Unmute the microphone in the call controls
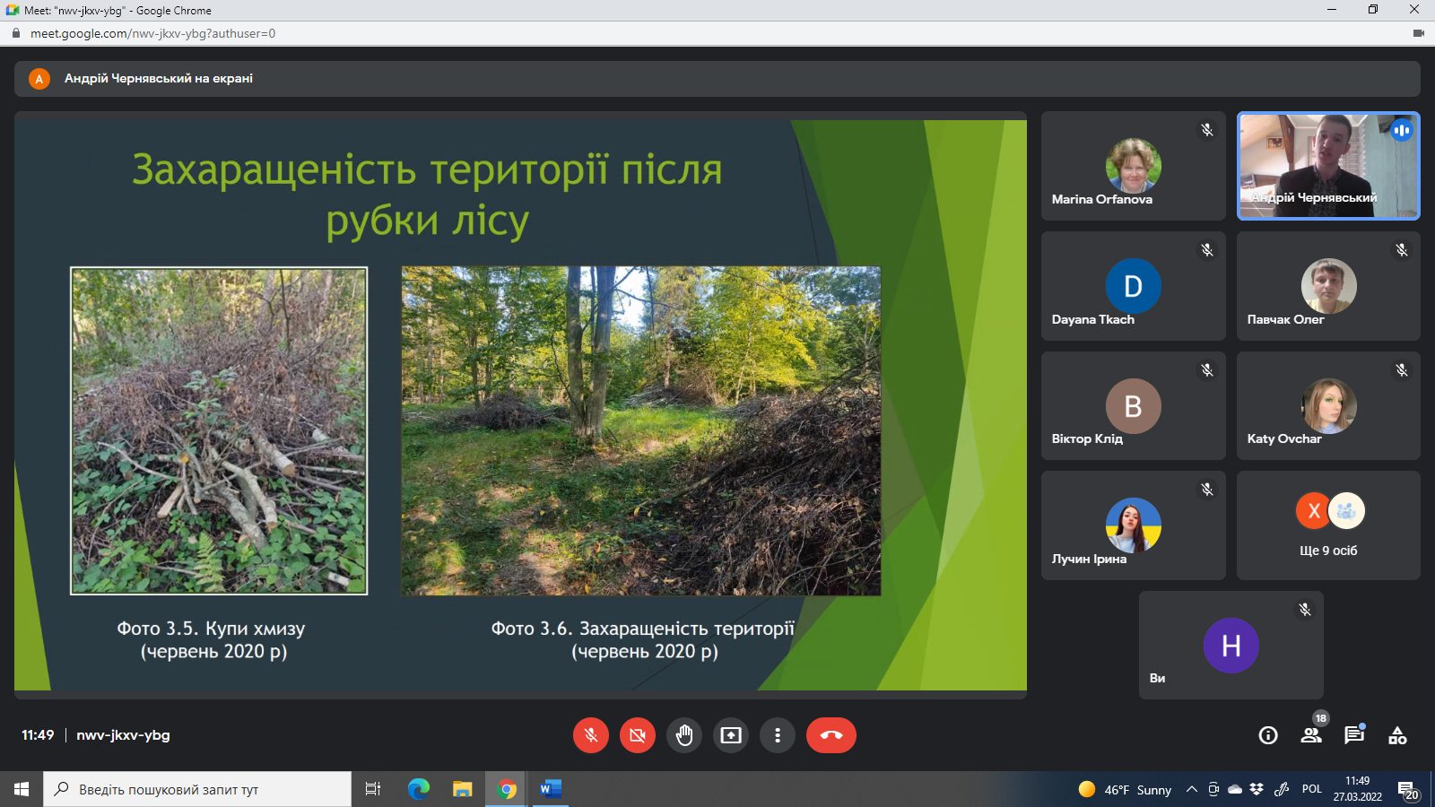The height and width of the screenshot is (807, 1435). point(591,735)
